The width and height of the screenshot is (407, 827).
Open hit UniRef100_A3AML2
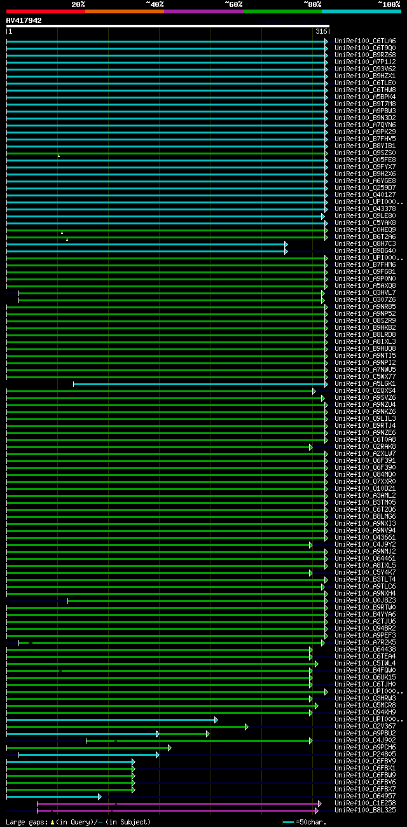click(x=365, y=495)
